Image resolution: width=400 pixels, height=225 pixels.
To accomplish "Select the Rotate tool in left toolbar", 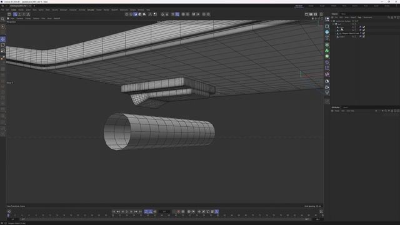I will coord(2,45).
